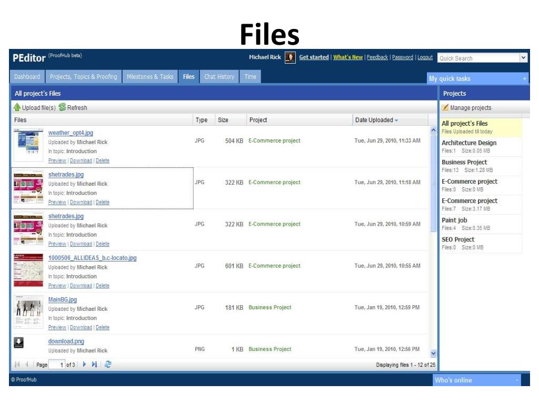The width and height of the screenshot is (539, 404).
Task: Sort by Size column header
Action: coord(231,120)
